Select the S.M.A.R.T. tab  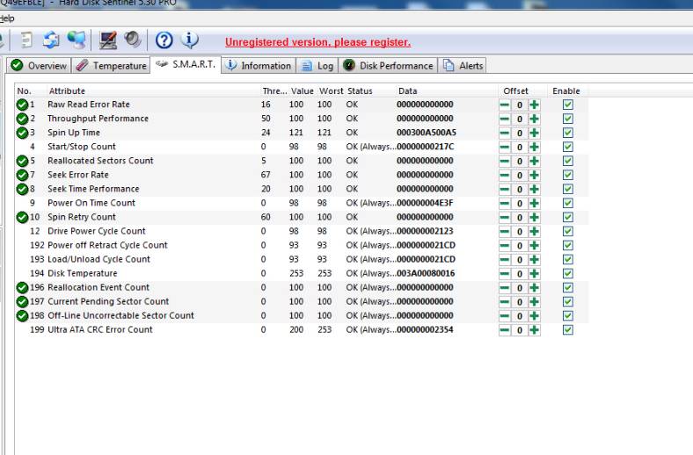(186, 64)
